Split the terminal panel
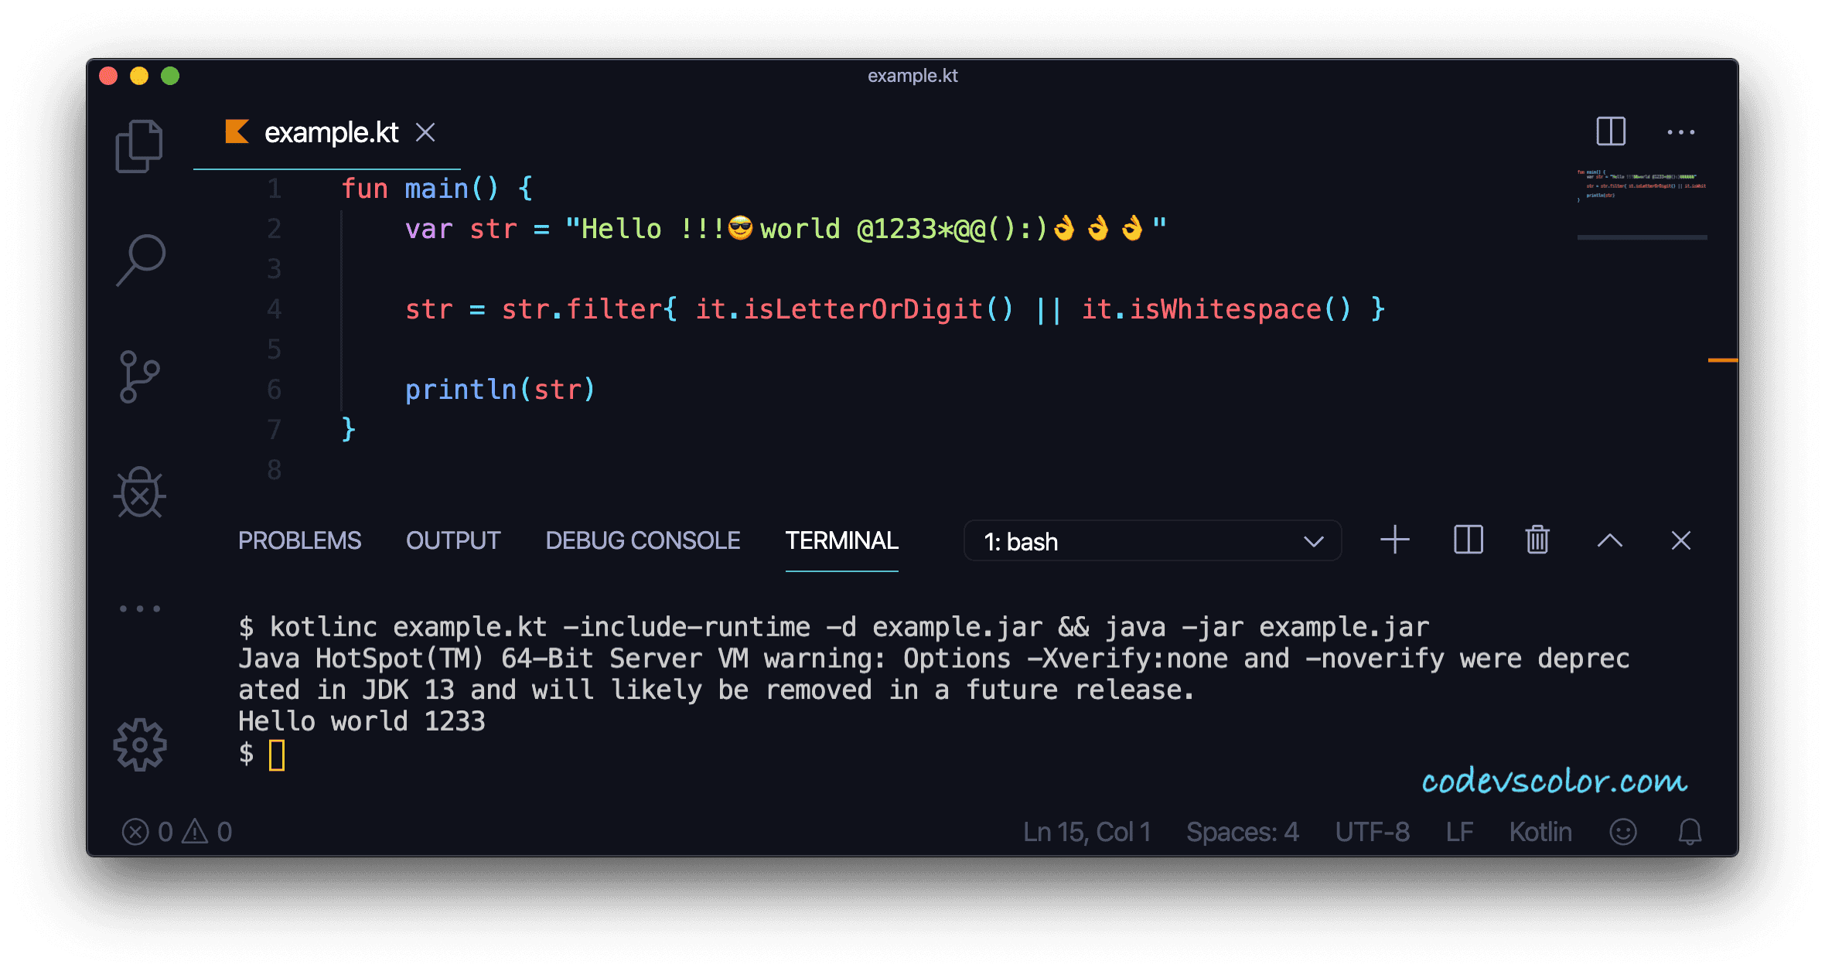The image size is (1825, 971). 1468,540
